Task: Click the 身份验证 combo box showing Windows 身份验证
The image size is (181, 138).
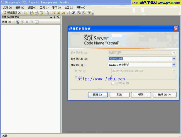Action: [x=142, y=65]
